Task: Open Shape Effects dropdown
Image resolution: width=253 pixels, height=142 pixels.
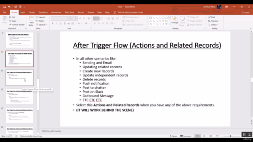Action: [x=195, y=24]
